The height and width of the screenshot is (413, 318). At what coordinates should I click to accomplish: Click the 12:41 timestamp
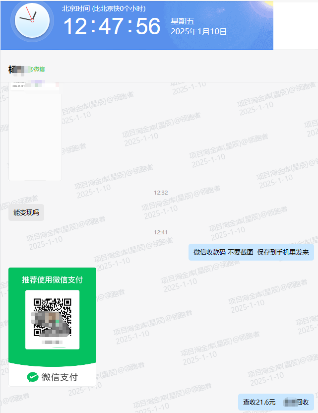click(x=161, y=232)
